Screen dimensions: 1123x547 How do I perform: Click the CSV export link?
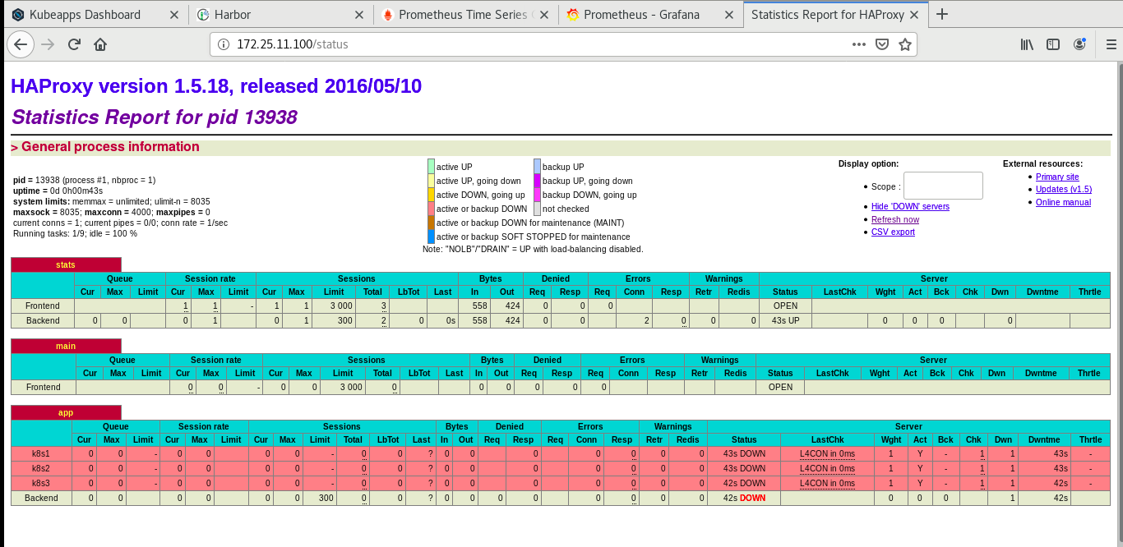(x=893, y=232)
